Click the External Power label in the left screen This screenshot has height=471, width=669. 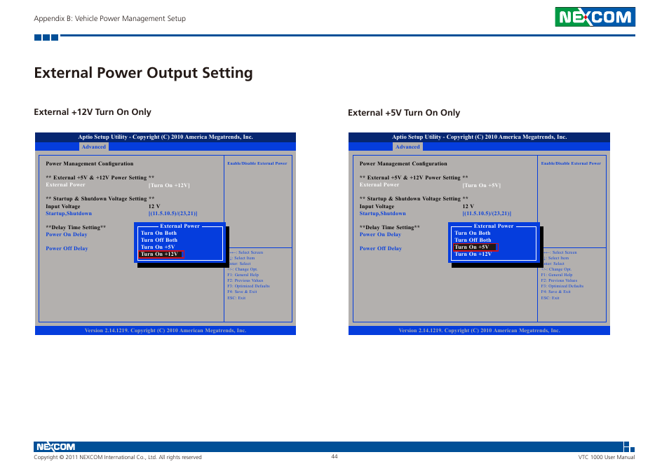65,185
